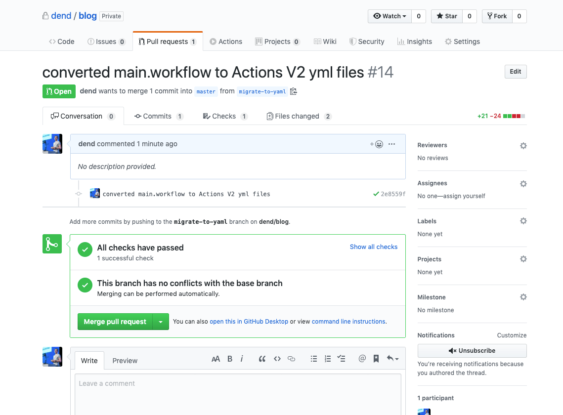
Task: Apply italic formatting in comment toolbar
Action: pyautogui.click(x=242, y=359)
